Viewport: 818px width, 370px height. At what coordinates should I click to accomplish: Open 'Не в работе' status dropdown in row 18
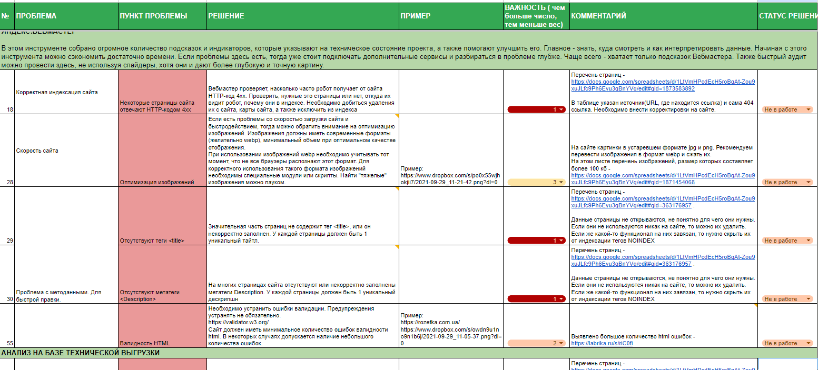pos(787,109)
